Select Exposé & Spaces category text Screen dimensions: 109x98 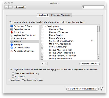click(22, 29)
